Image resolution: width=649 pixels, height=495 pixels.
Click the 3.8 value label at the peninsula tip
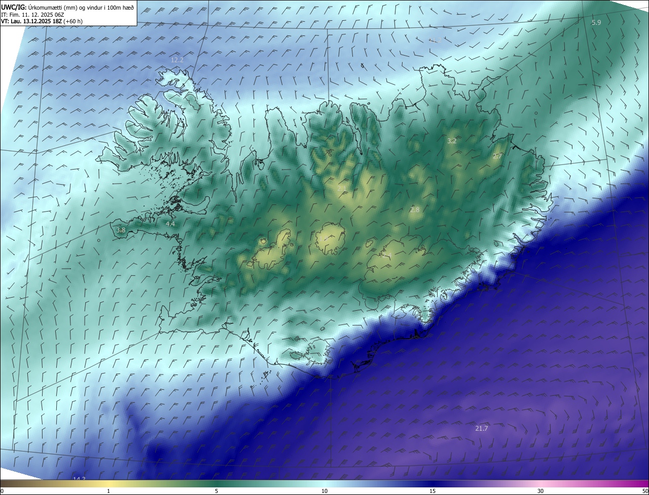coord(121,230)
